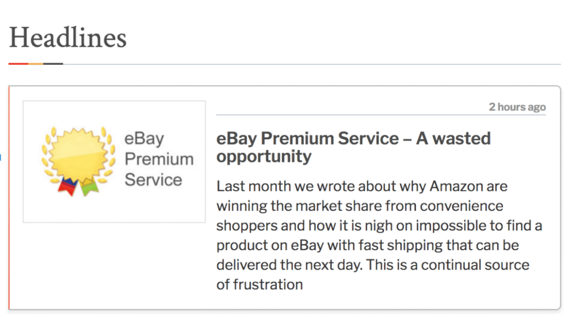This screenshot has width=564, height=314.
Task: Click the small blue marker on the left edge
Action: tap(1, 158)
